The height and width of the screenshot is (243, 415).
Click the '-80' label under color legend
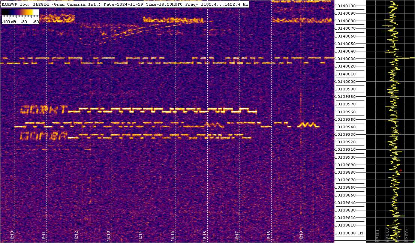coord(24,22)
